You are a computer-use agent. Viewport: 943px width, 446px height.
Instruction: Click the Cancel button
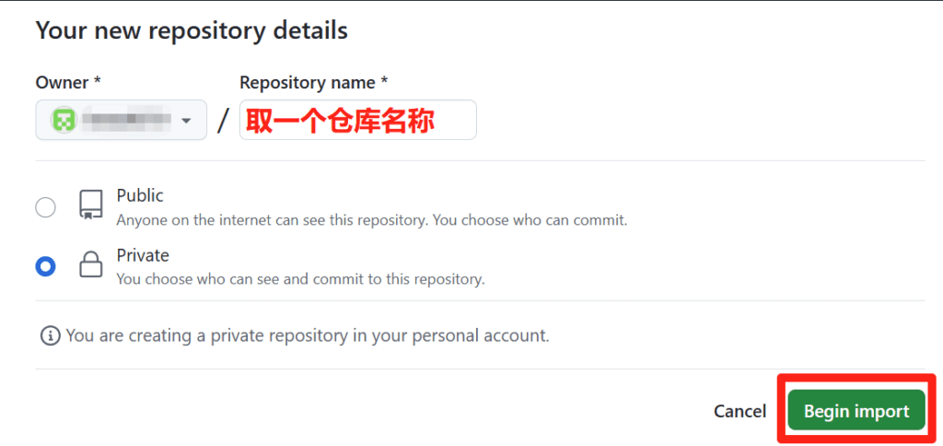(739, 411)
